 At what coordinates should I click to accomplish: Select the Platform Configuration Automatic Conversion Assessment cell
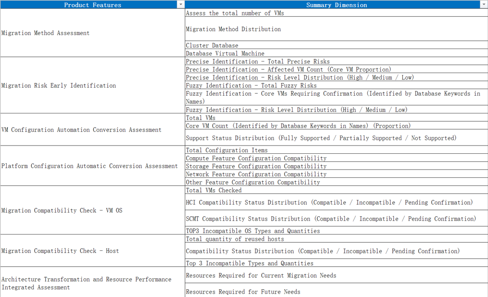coord(92,166)
